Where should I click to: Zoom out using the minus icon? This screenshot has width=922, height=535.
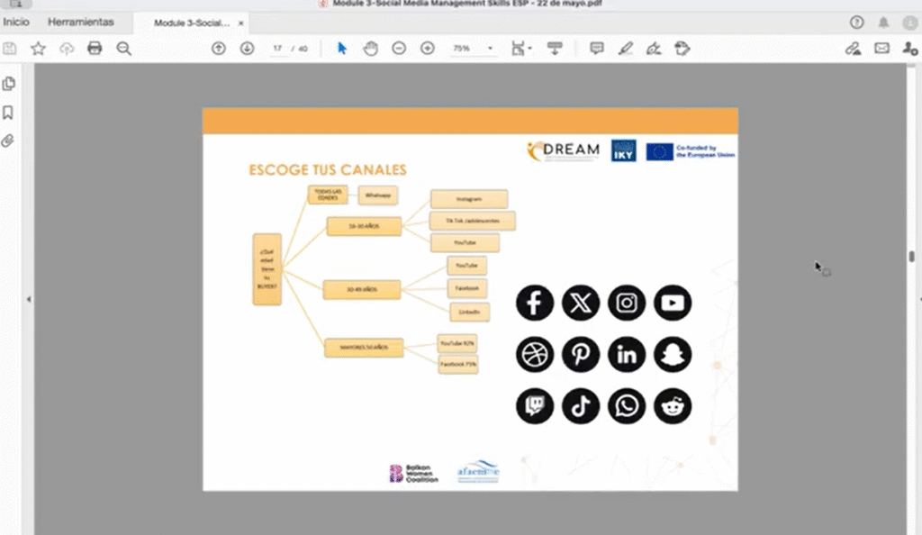click(399, 49)
